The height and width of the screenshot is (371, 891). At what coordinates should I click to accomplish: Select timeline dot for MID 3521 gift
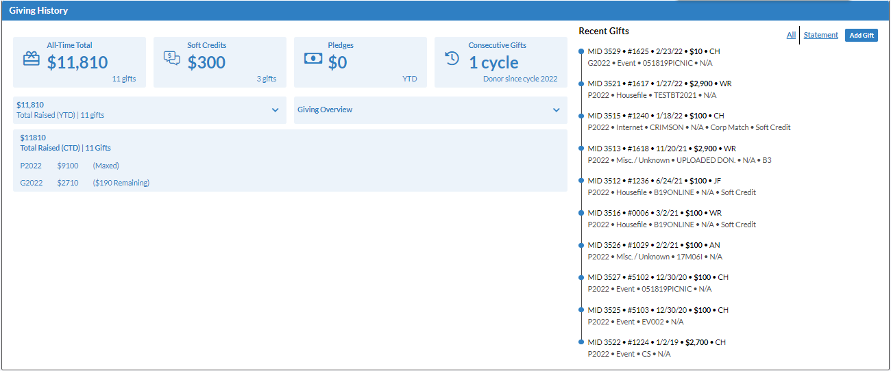click(x=581, y=84)
